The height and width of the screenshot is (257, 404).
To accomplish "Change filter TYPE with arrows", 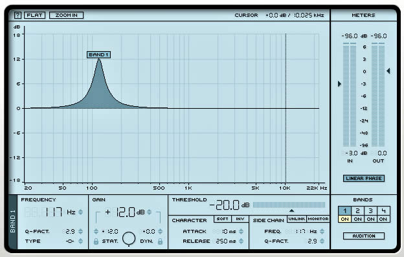I will coord(81,241).
